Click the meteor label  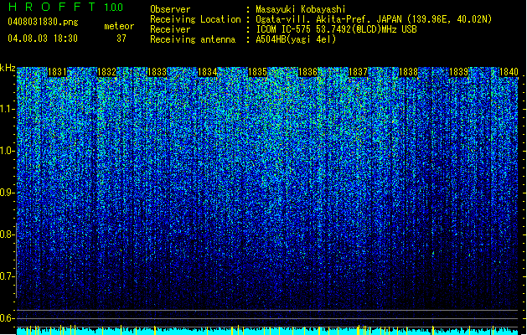119,26
